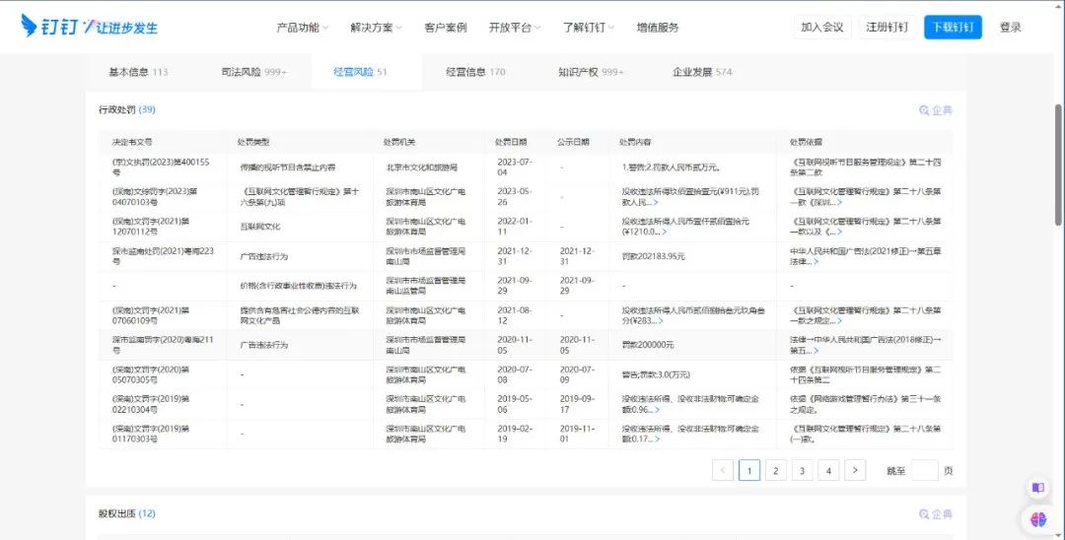
Task: Expand penalty content for 2022-01-11 row
Action: tap(664, 232)
